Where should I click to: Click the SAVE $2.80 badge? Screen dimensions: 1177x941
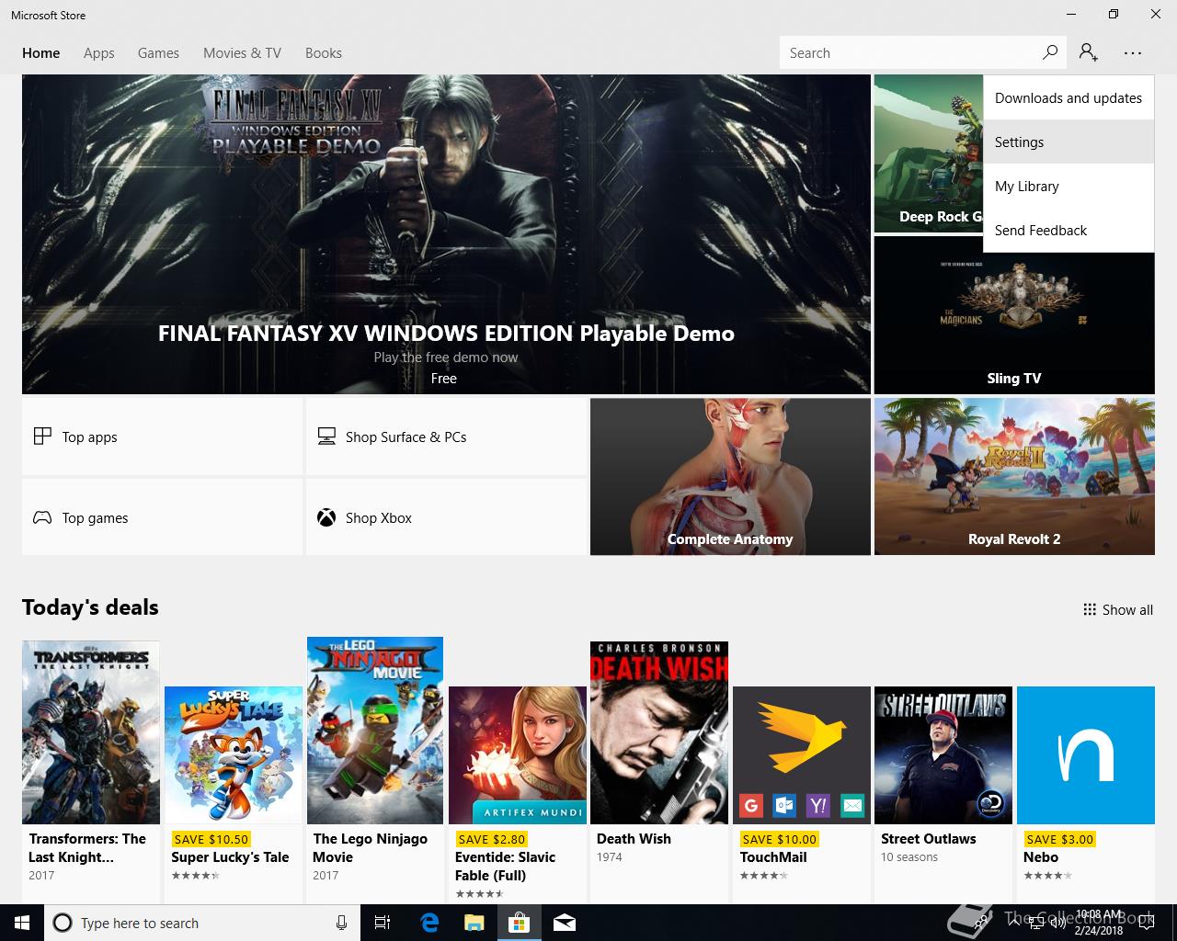pos(491,839)
